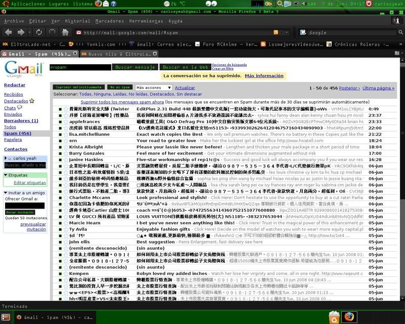Click the eyes applet in the top panel
Viewport: 405px width, 324px height.
[211, 4]
